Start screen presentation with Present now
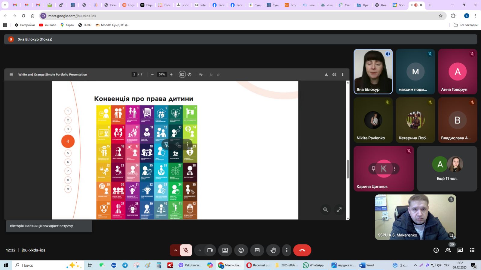Image resolution: width=481 pixels, height=270 pixels. 225,250
